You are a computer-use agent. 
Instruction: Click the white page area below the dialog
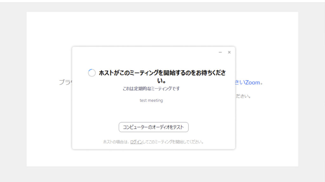(x=162, y=158)
